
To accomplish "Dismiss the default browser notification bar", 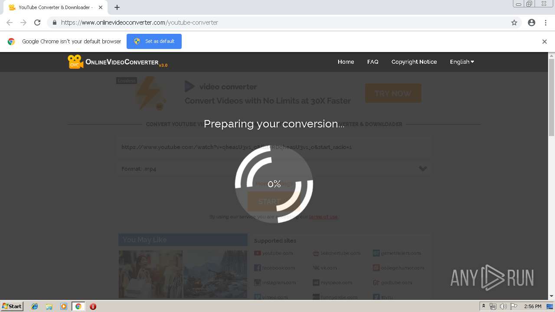I will [545, 42].
